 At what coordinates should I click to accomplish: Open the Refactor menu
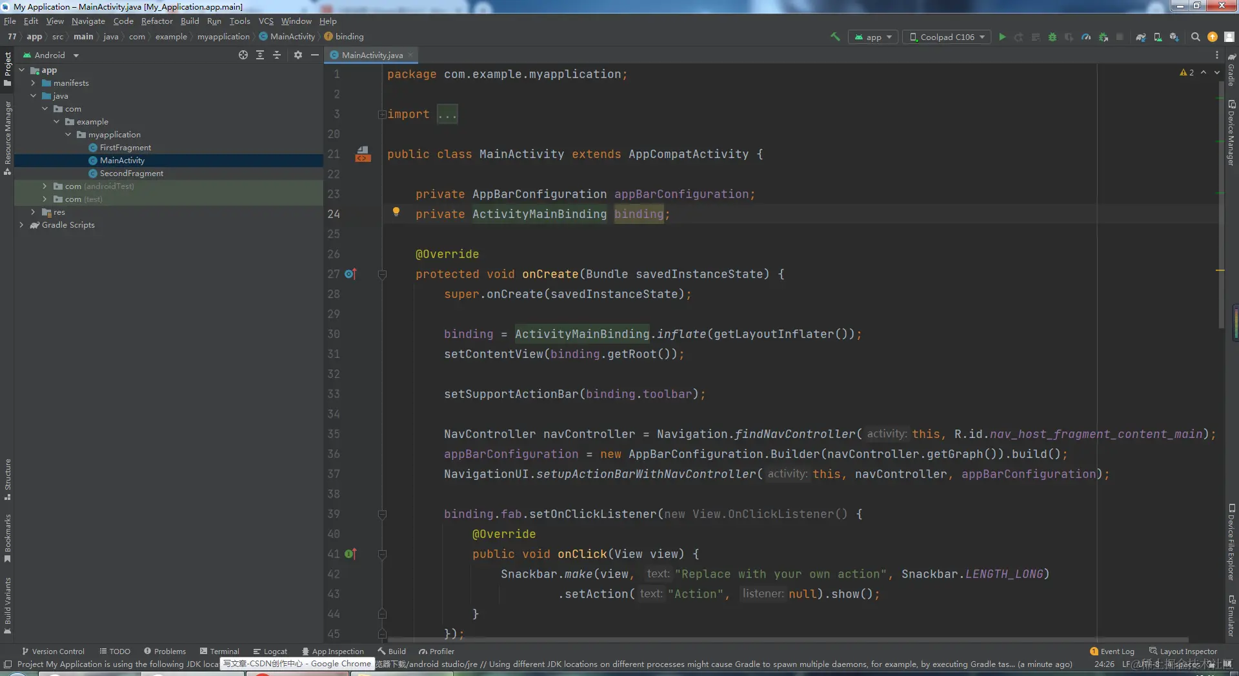[157, 21]
